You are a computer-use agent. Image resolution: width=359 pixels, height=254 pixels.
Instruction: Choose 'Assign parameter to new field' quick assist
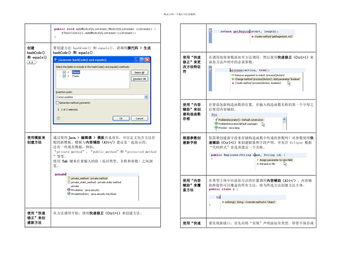pyautogui.click(x=275, y=160)
